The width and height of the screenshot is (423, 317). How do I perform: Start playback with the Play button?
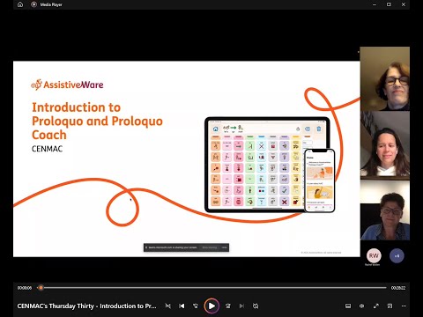(211, 306)
